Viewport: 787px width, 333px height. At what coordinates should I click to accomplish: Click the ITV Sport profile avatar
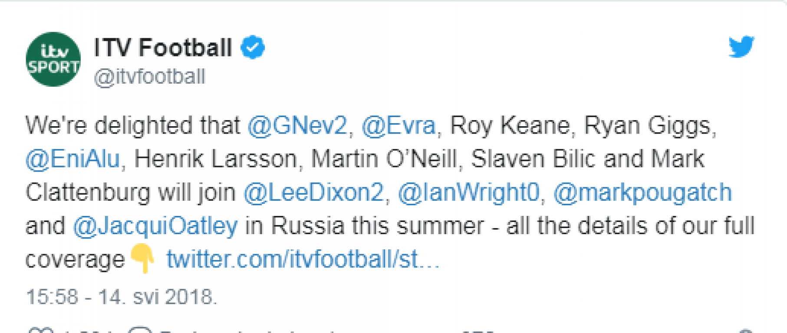tap(53, 59)
